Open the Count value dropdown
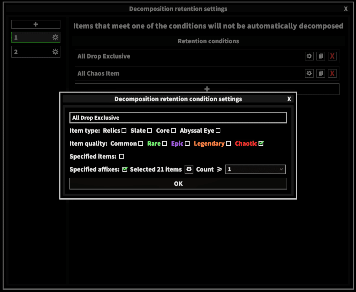Screen dimensions: 356x292 255,169
